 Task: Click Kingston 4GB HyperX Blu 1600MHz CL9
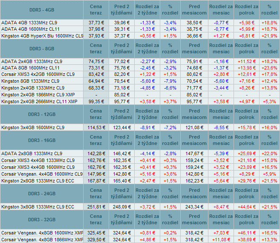point(42,36)
